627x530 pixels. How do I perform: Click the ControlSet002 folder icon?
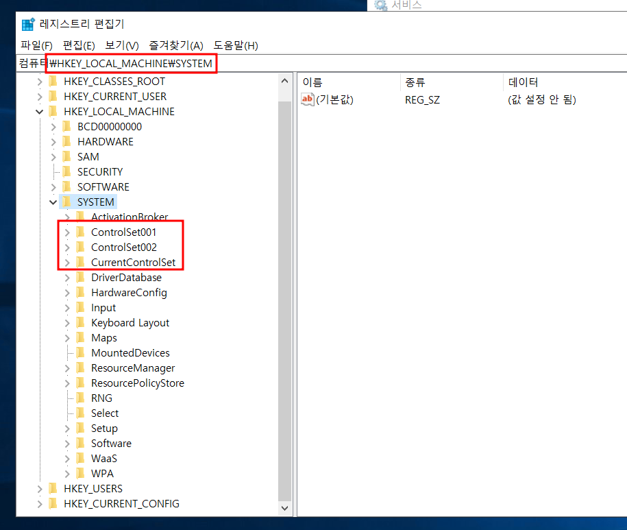click(x=80, y=248)
